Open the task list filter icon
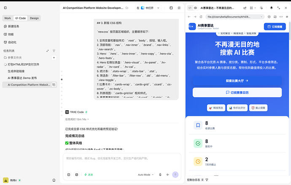This screenshot has height=185, width=291. tap(54, 51)
